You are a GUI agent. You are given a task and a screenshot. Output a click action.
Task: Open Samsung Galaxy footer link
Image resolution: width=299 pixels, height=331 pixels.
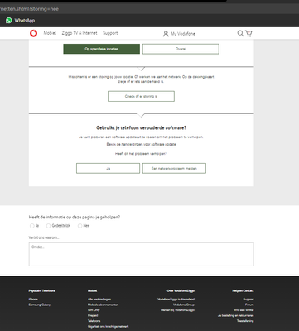coord(40,305)
